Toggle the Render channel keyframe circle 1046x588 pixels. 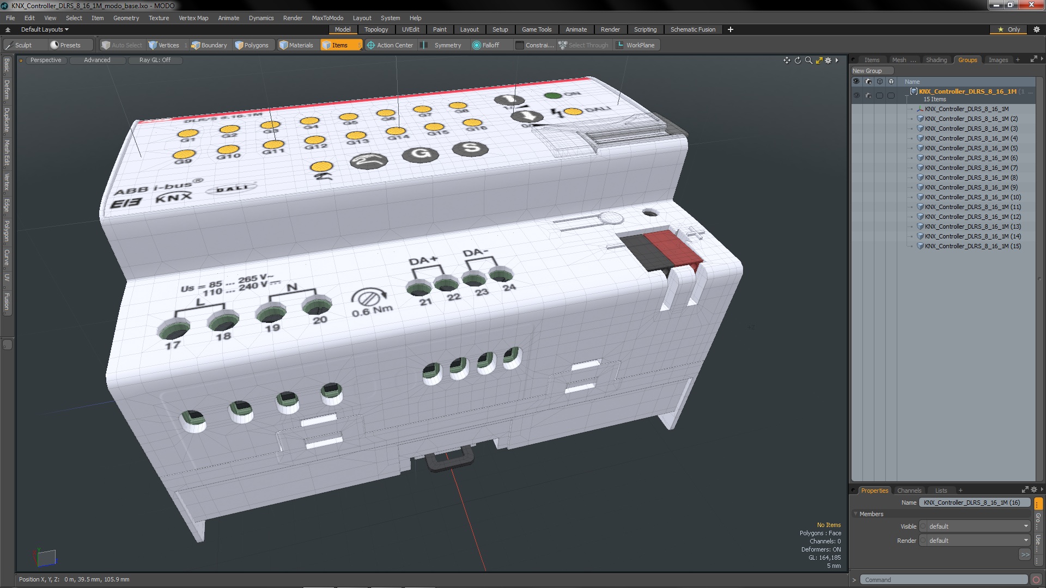[923, 541]
